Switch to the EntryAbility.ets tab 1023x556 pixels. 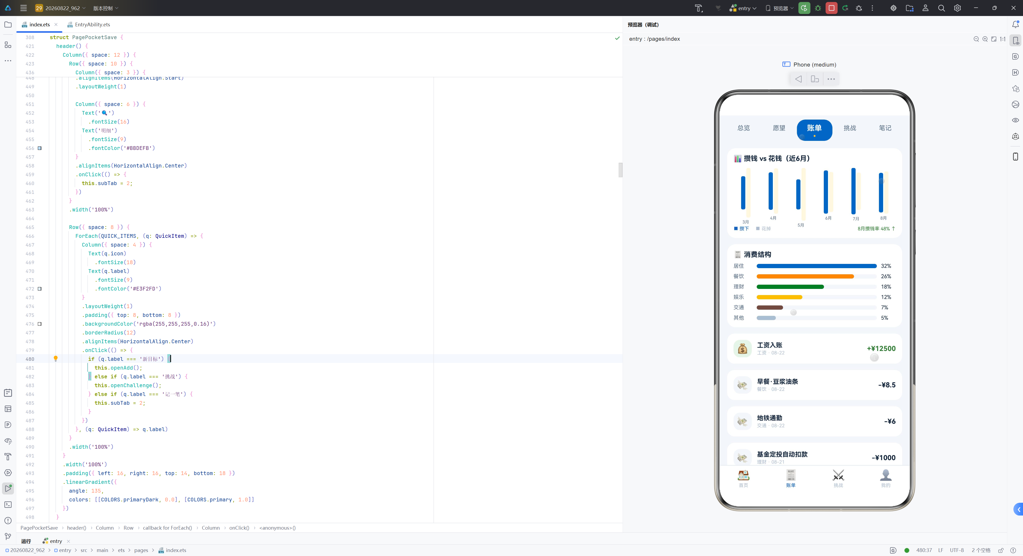coord(88,24)
